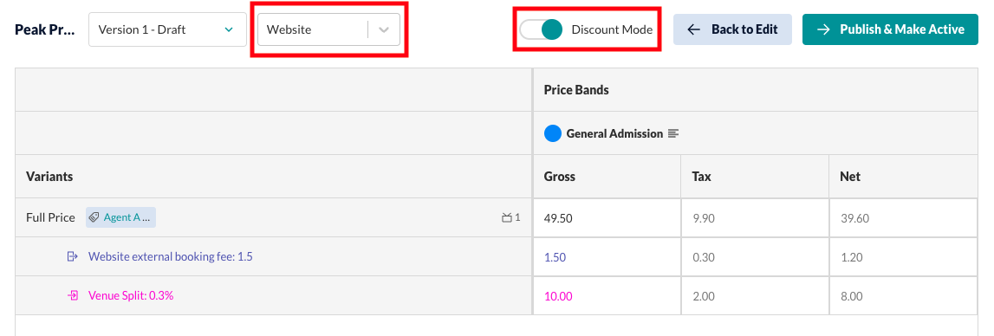Click Back to Edit button
The height and width of the screenshot is (336, 994).
click(x=732, y=29)
